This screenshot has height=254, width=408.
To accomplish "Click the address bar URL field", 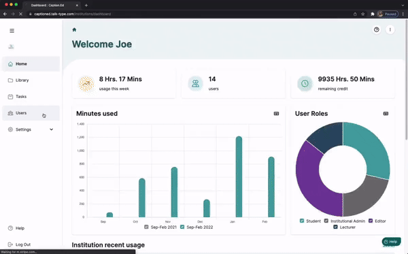I will (188, 14).
